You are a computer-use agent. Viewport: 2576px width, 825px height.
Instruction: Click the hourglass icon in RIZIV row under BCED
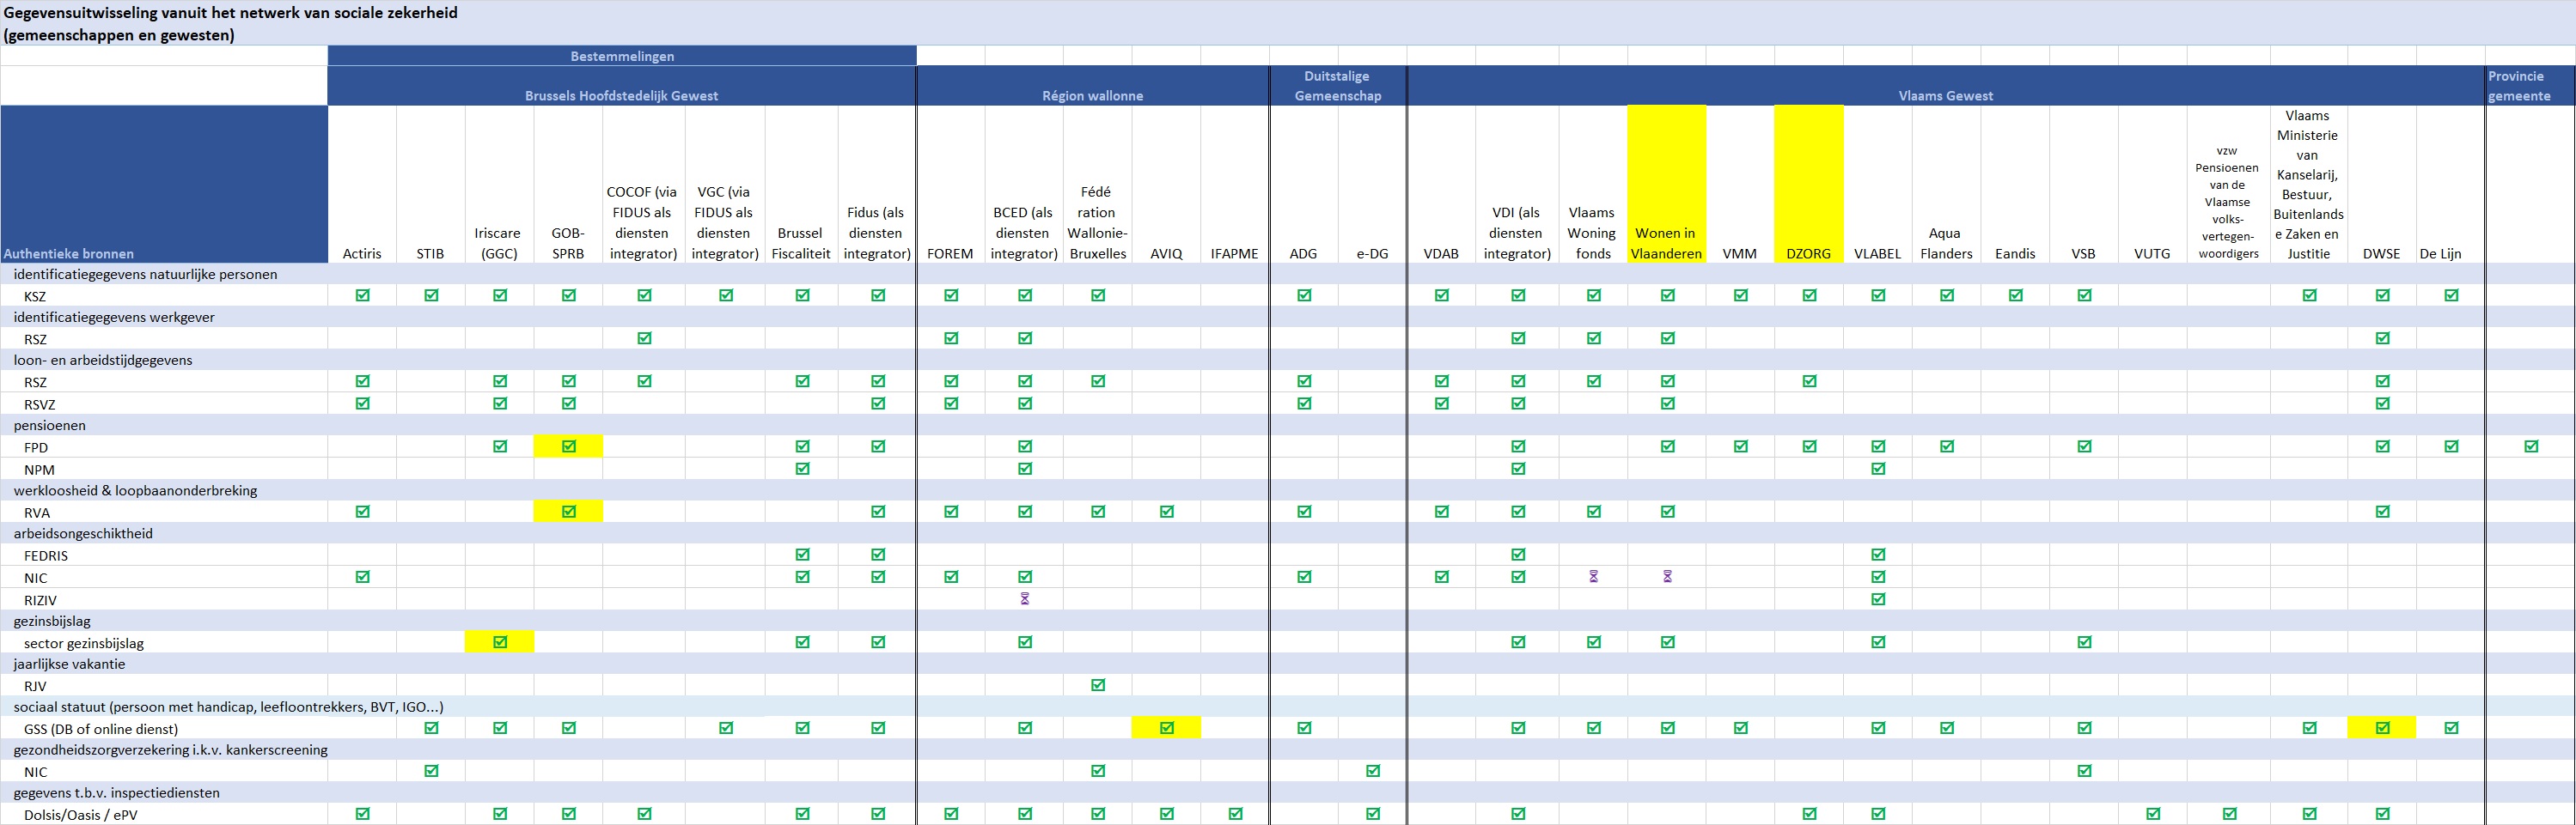pos(1024,599)
